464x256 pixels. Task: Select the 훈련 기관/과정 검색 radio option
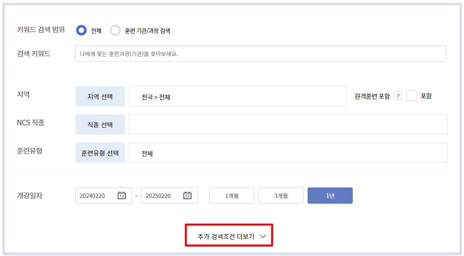[116, 30]
